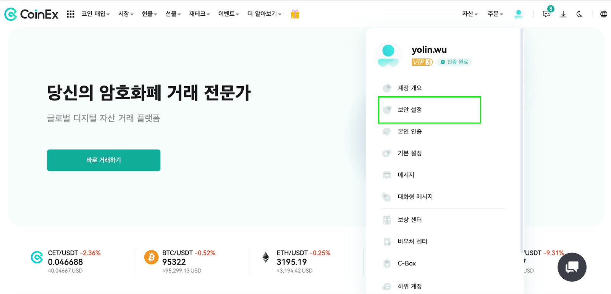Open the language globe icon
The width and height of the screenshot is (611, 294).
click(x=603, y=14)
